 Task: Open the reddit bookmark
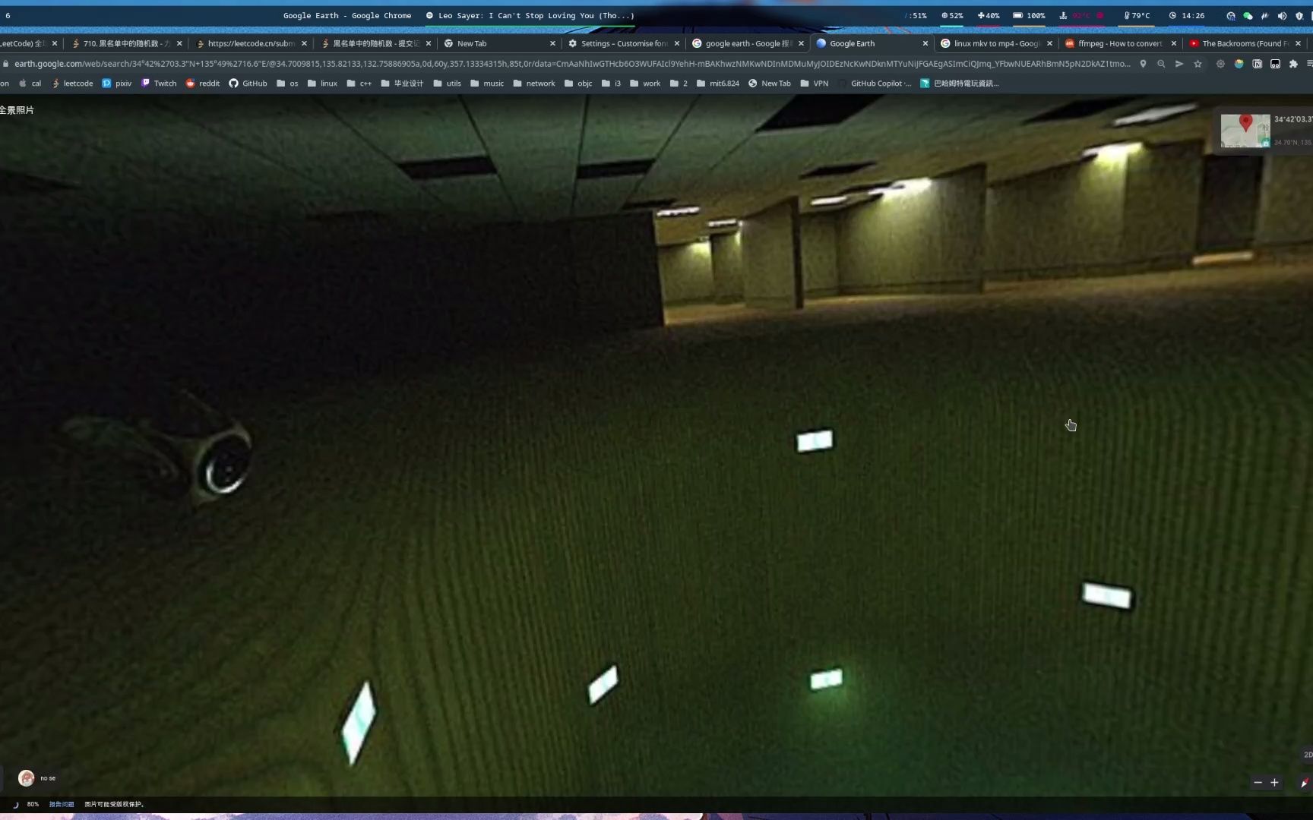tap(203, 84)
